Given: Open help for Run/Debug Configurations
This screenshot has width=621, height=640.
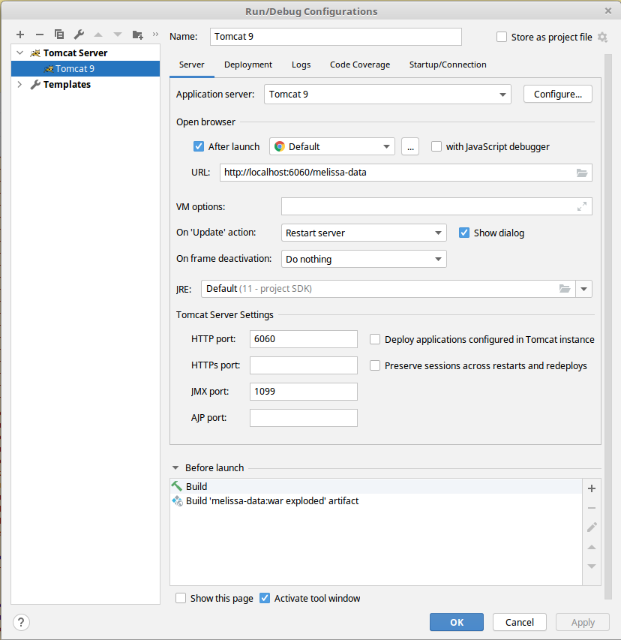Looking at the screenshot, I should (x=21, y=623).
